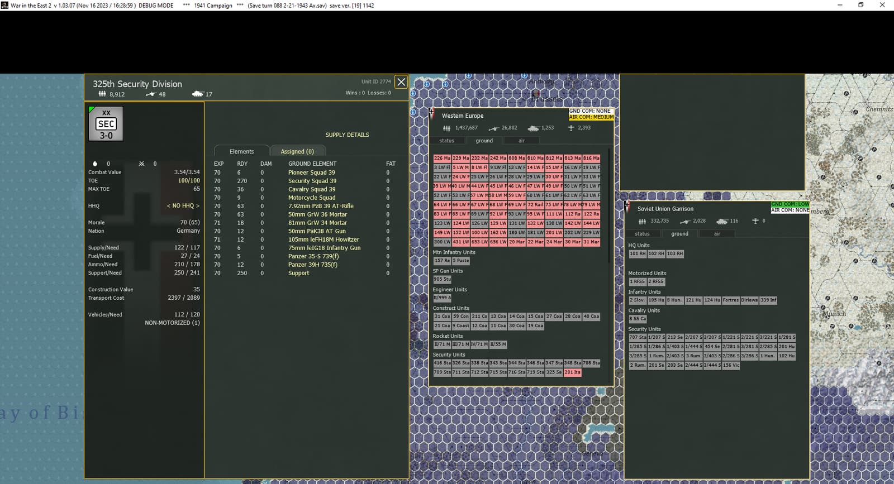Image resolution: width=894 pixels, height=484 pixels.
Task: Click the < NO HHQ > link
Action: (183, 206)
